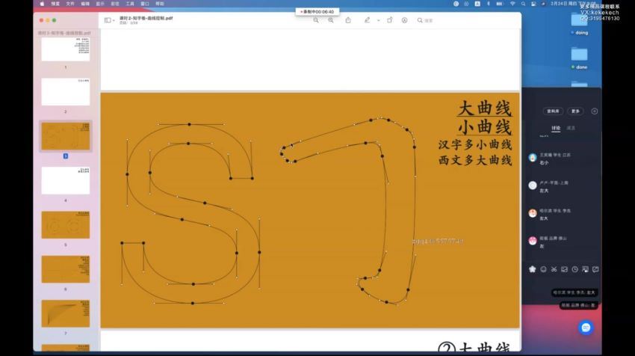635x356 pixels.
Task: Focus the Preview search field
Action: pos(425,20)
